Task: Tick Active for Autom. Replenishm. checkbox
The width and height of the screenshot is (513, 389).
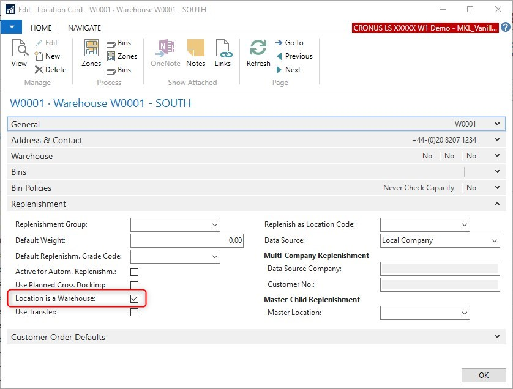Action: click(135, 272)
